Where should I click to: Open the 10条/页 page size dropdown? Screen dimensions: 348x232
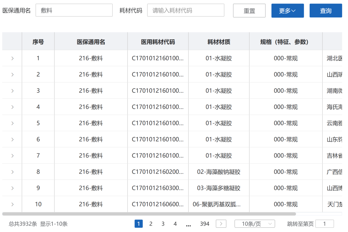coord(255,224)
